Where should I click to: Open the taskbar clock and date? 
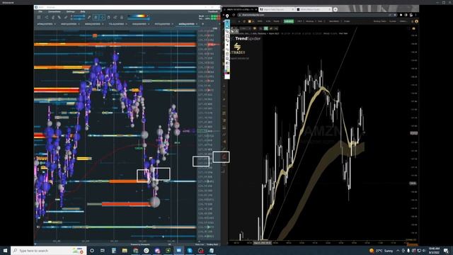click(434, 250)
